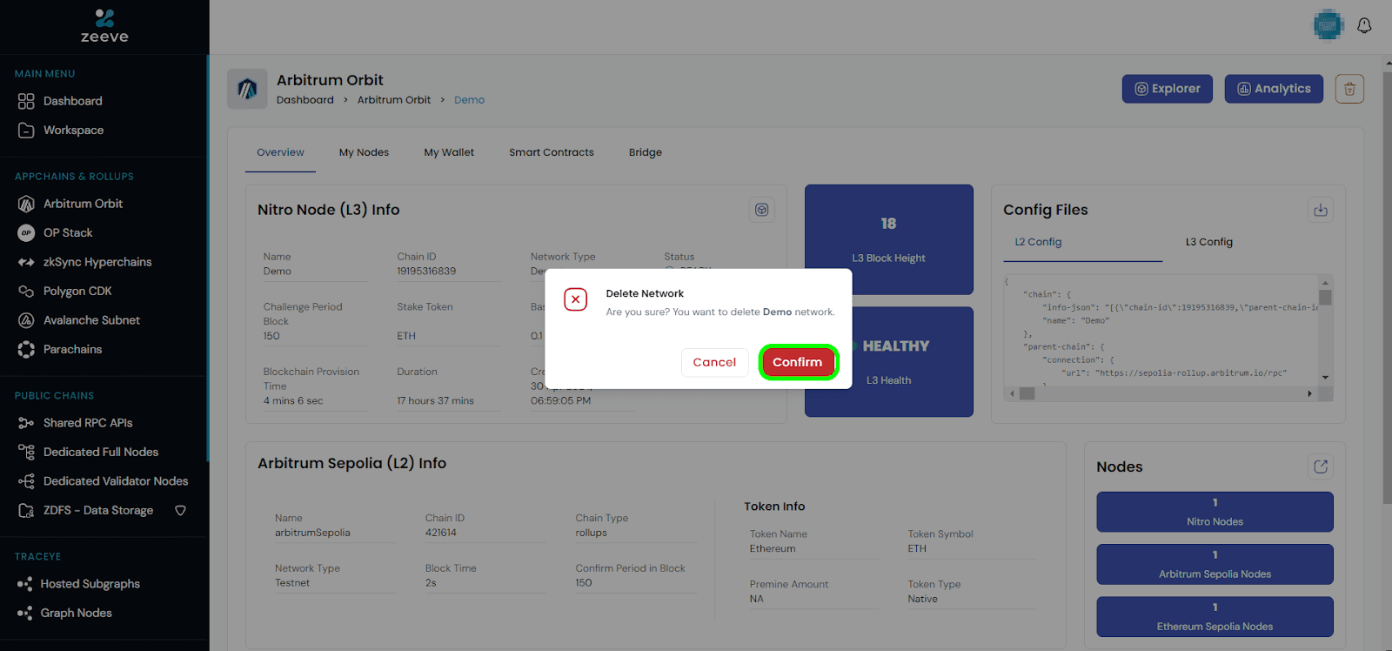Click the Nitro Node info panel icon
1392x651 pixels.
(761, 210)
